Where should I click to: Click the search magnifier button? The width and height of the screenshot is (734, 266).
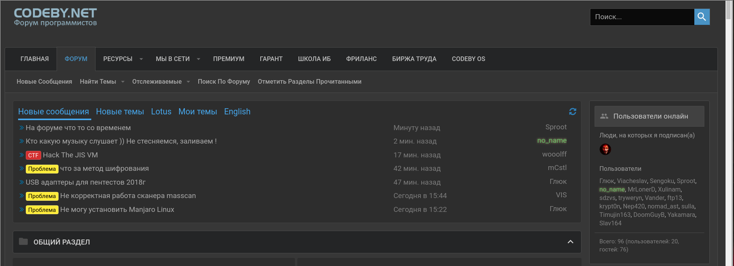pos(702,17)
